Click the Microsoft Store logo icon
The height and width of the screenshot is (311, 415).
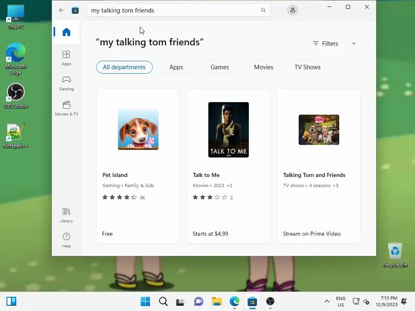[75, 10]
